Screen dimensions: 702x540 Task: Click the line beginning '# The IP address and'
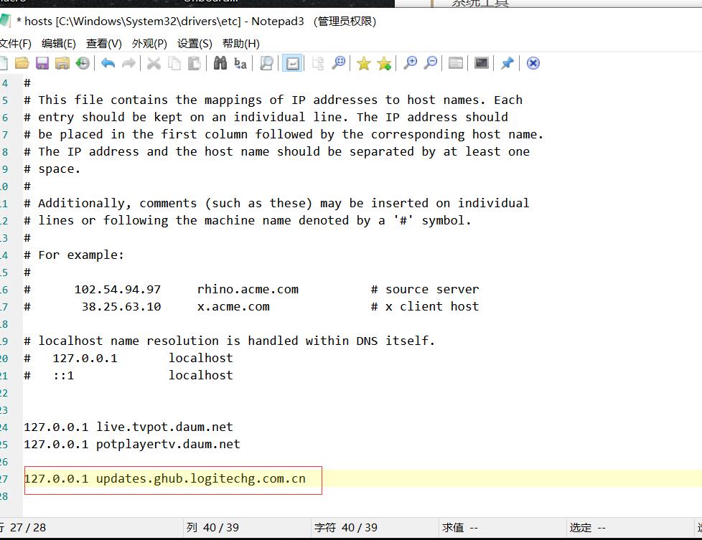[x=276, y=151]
